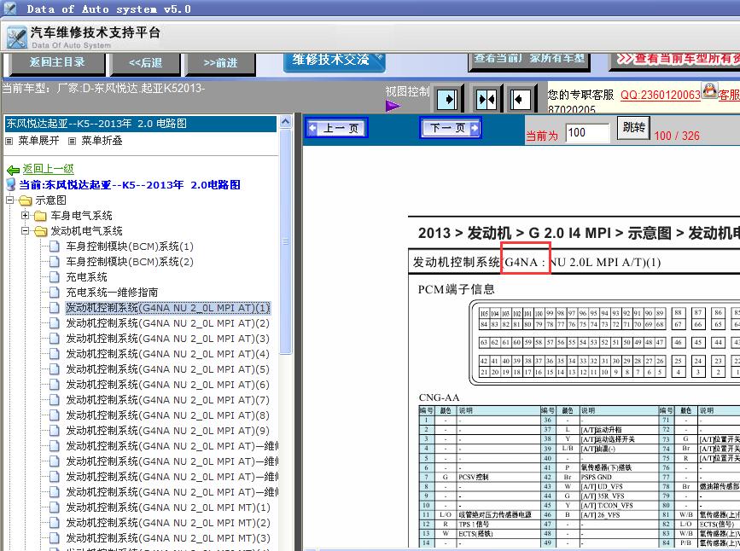
Task: Click the 示意图 folder icon
Action: (26, 201)
